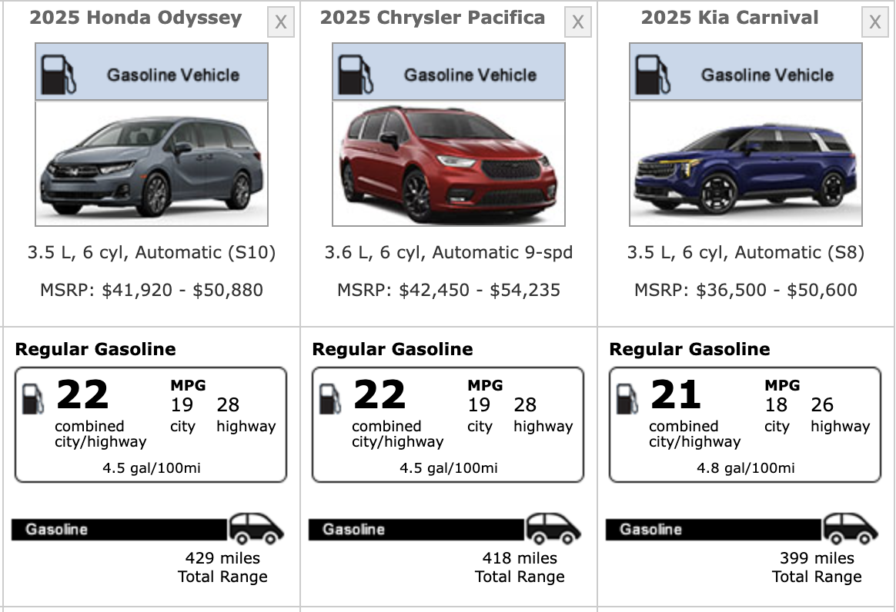Click the Pacifica MPG box fuel pump icon
Screen dimensions: 896x612
330,398
